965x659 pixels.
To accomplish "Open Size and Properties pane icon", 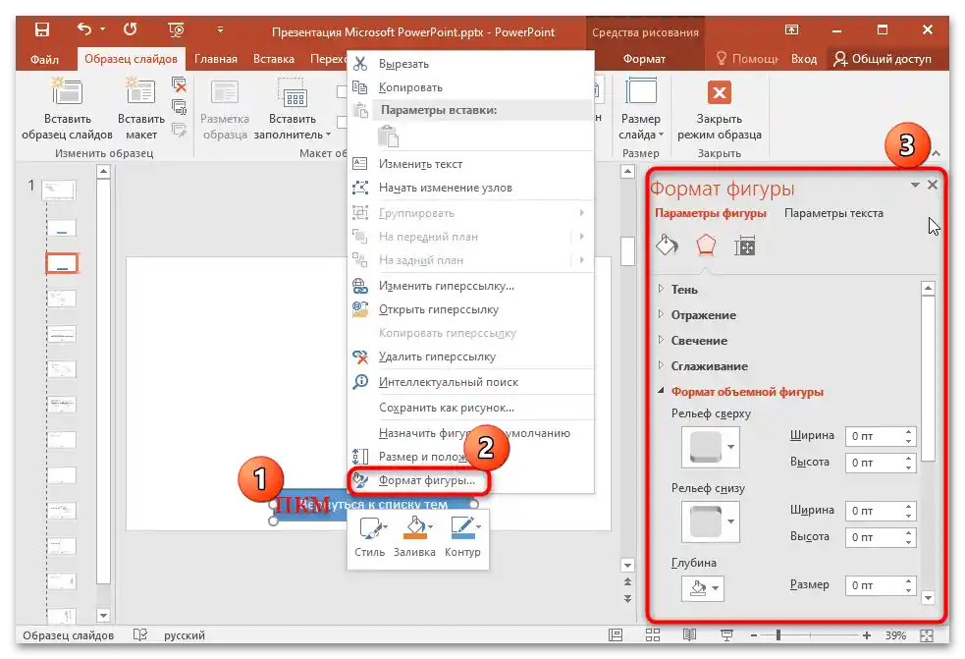I will point(745,246).
